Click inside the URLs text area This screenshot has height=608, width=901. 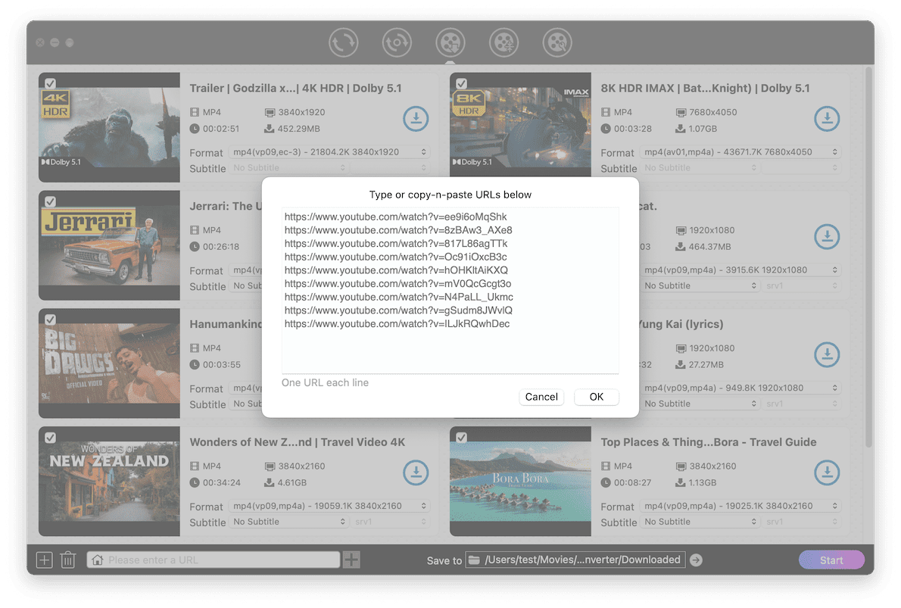tap(450, 348)
